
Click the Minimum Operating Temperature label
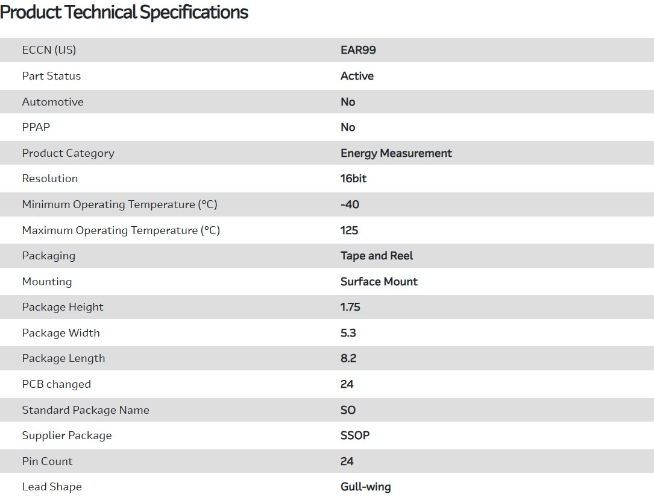coord(119,204)
